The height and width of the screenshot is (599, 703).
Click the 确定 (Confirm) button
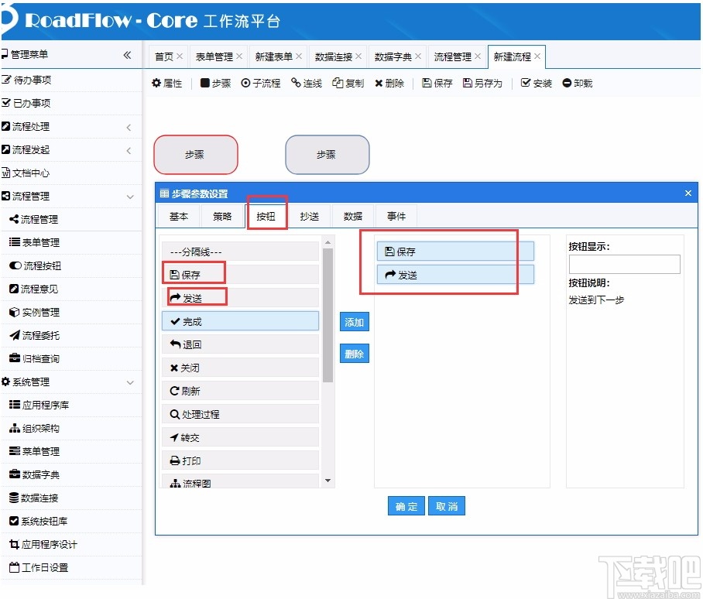point(406,505)
